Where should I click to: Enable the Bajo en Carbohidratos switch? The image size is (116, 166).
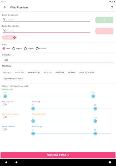pyautogui.click(x=5, y=117)
